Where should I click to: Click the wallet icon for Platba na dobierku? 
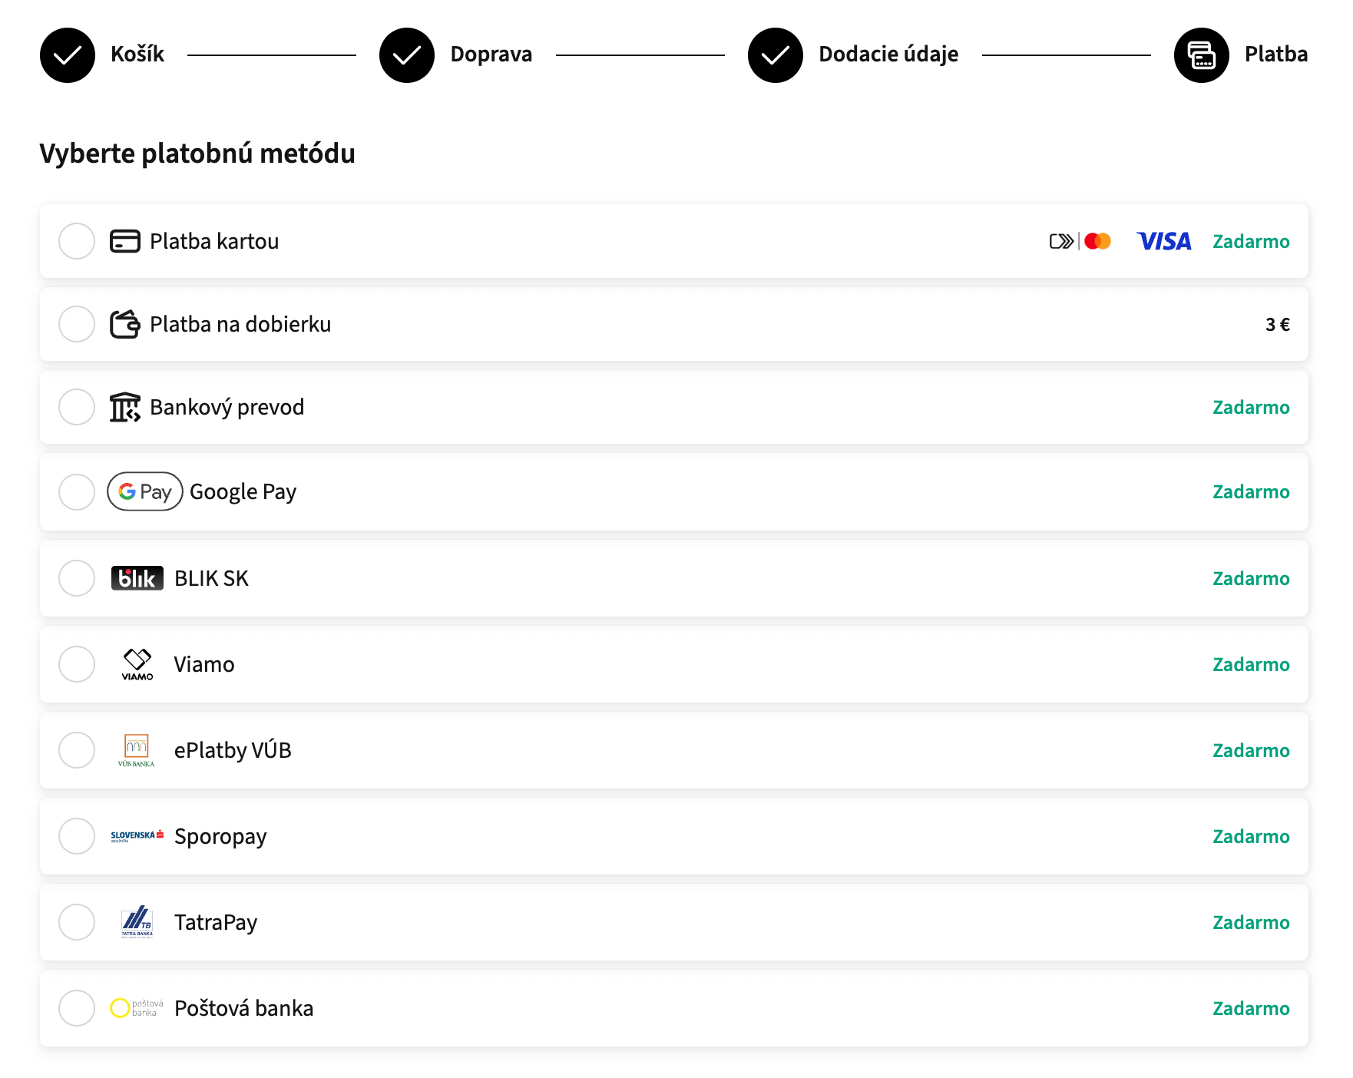tap(124, 324)
